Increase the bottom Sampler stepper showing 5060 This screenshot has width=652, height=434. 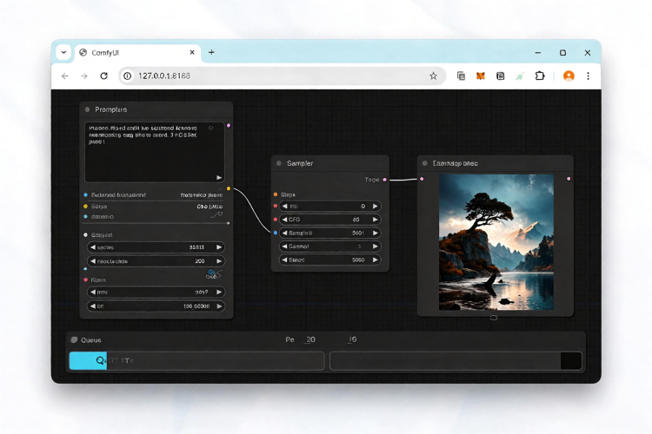(375, 260)
